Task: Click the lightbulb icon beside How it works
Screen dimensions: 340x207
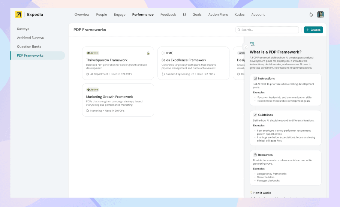Action: [x=251, y=193]
